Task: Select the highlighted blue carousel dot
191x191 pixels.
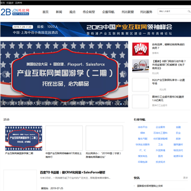Action: coord(121,104)
